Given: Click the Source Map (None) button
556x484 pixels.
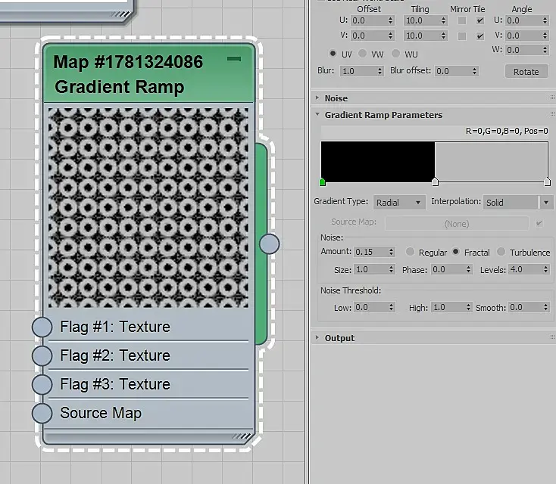Looking at the screenshot, I should point(457,223).
